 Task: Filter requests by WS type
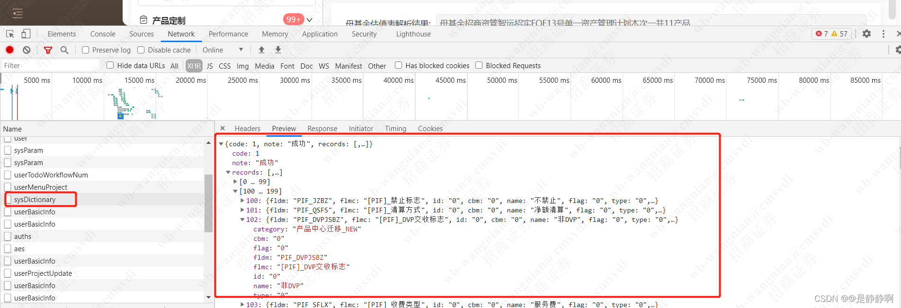tap(324, 66)
